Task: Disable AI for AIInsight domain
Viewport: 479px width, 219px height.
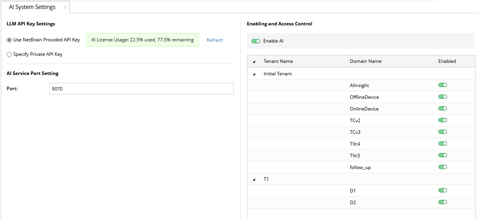Action: pyautogui.click(x=443, y=85)
